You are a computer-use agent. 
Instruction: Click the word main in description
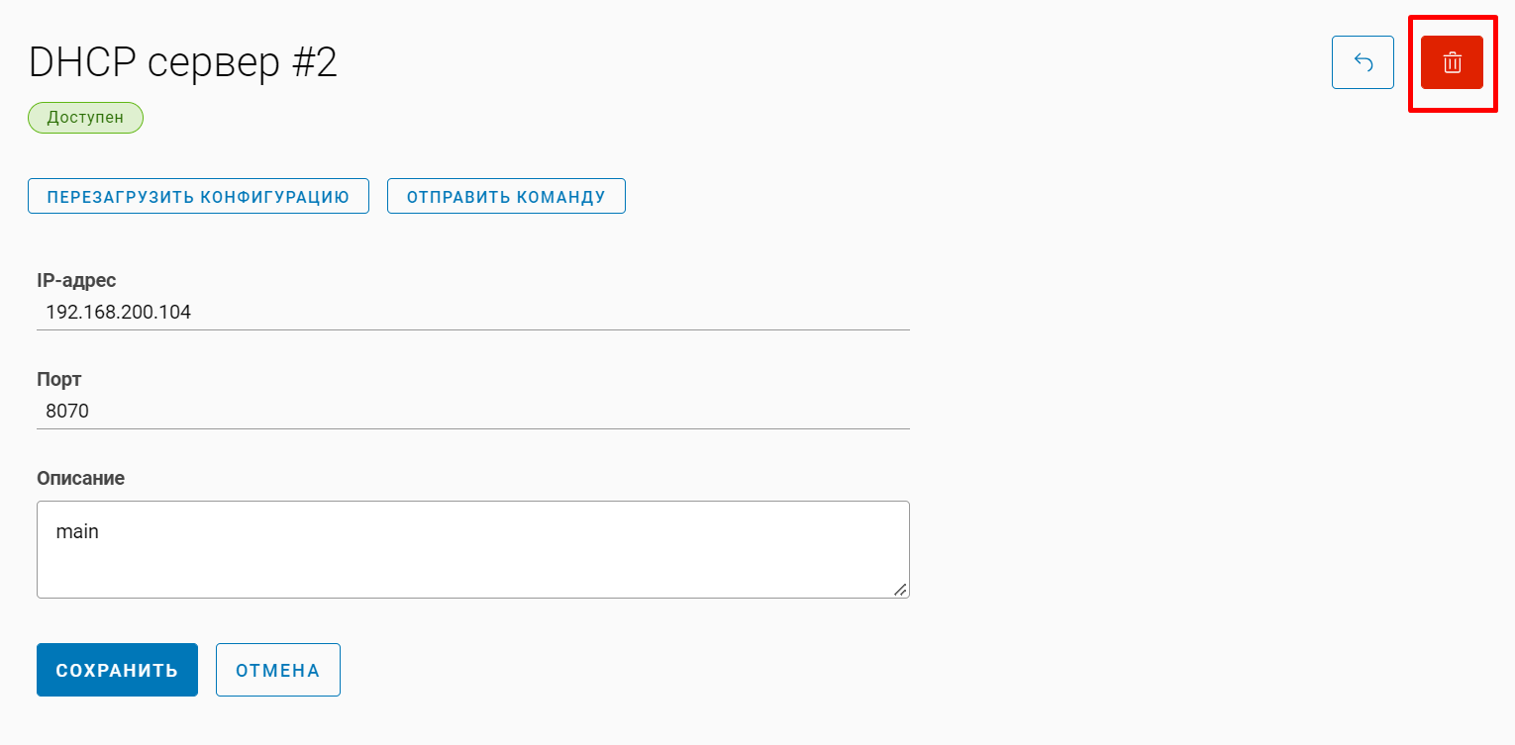coord(77,532)
